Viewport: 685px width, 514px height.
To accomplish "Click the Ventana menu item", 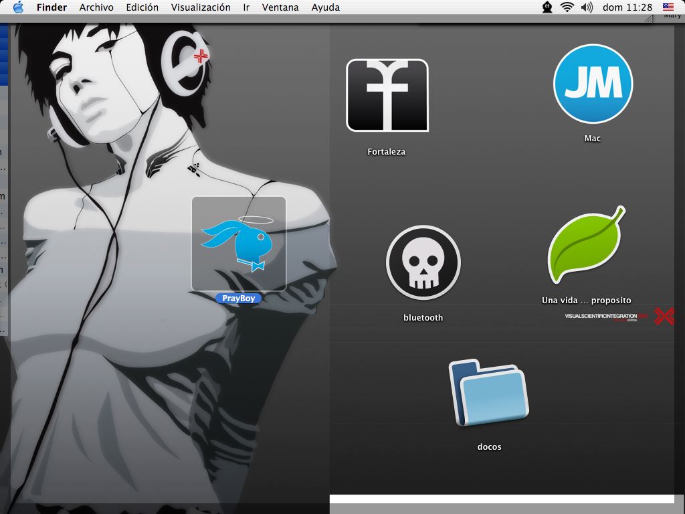I will coord(280,7).
